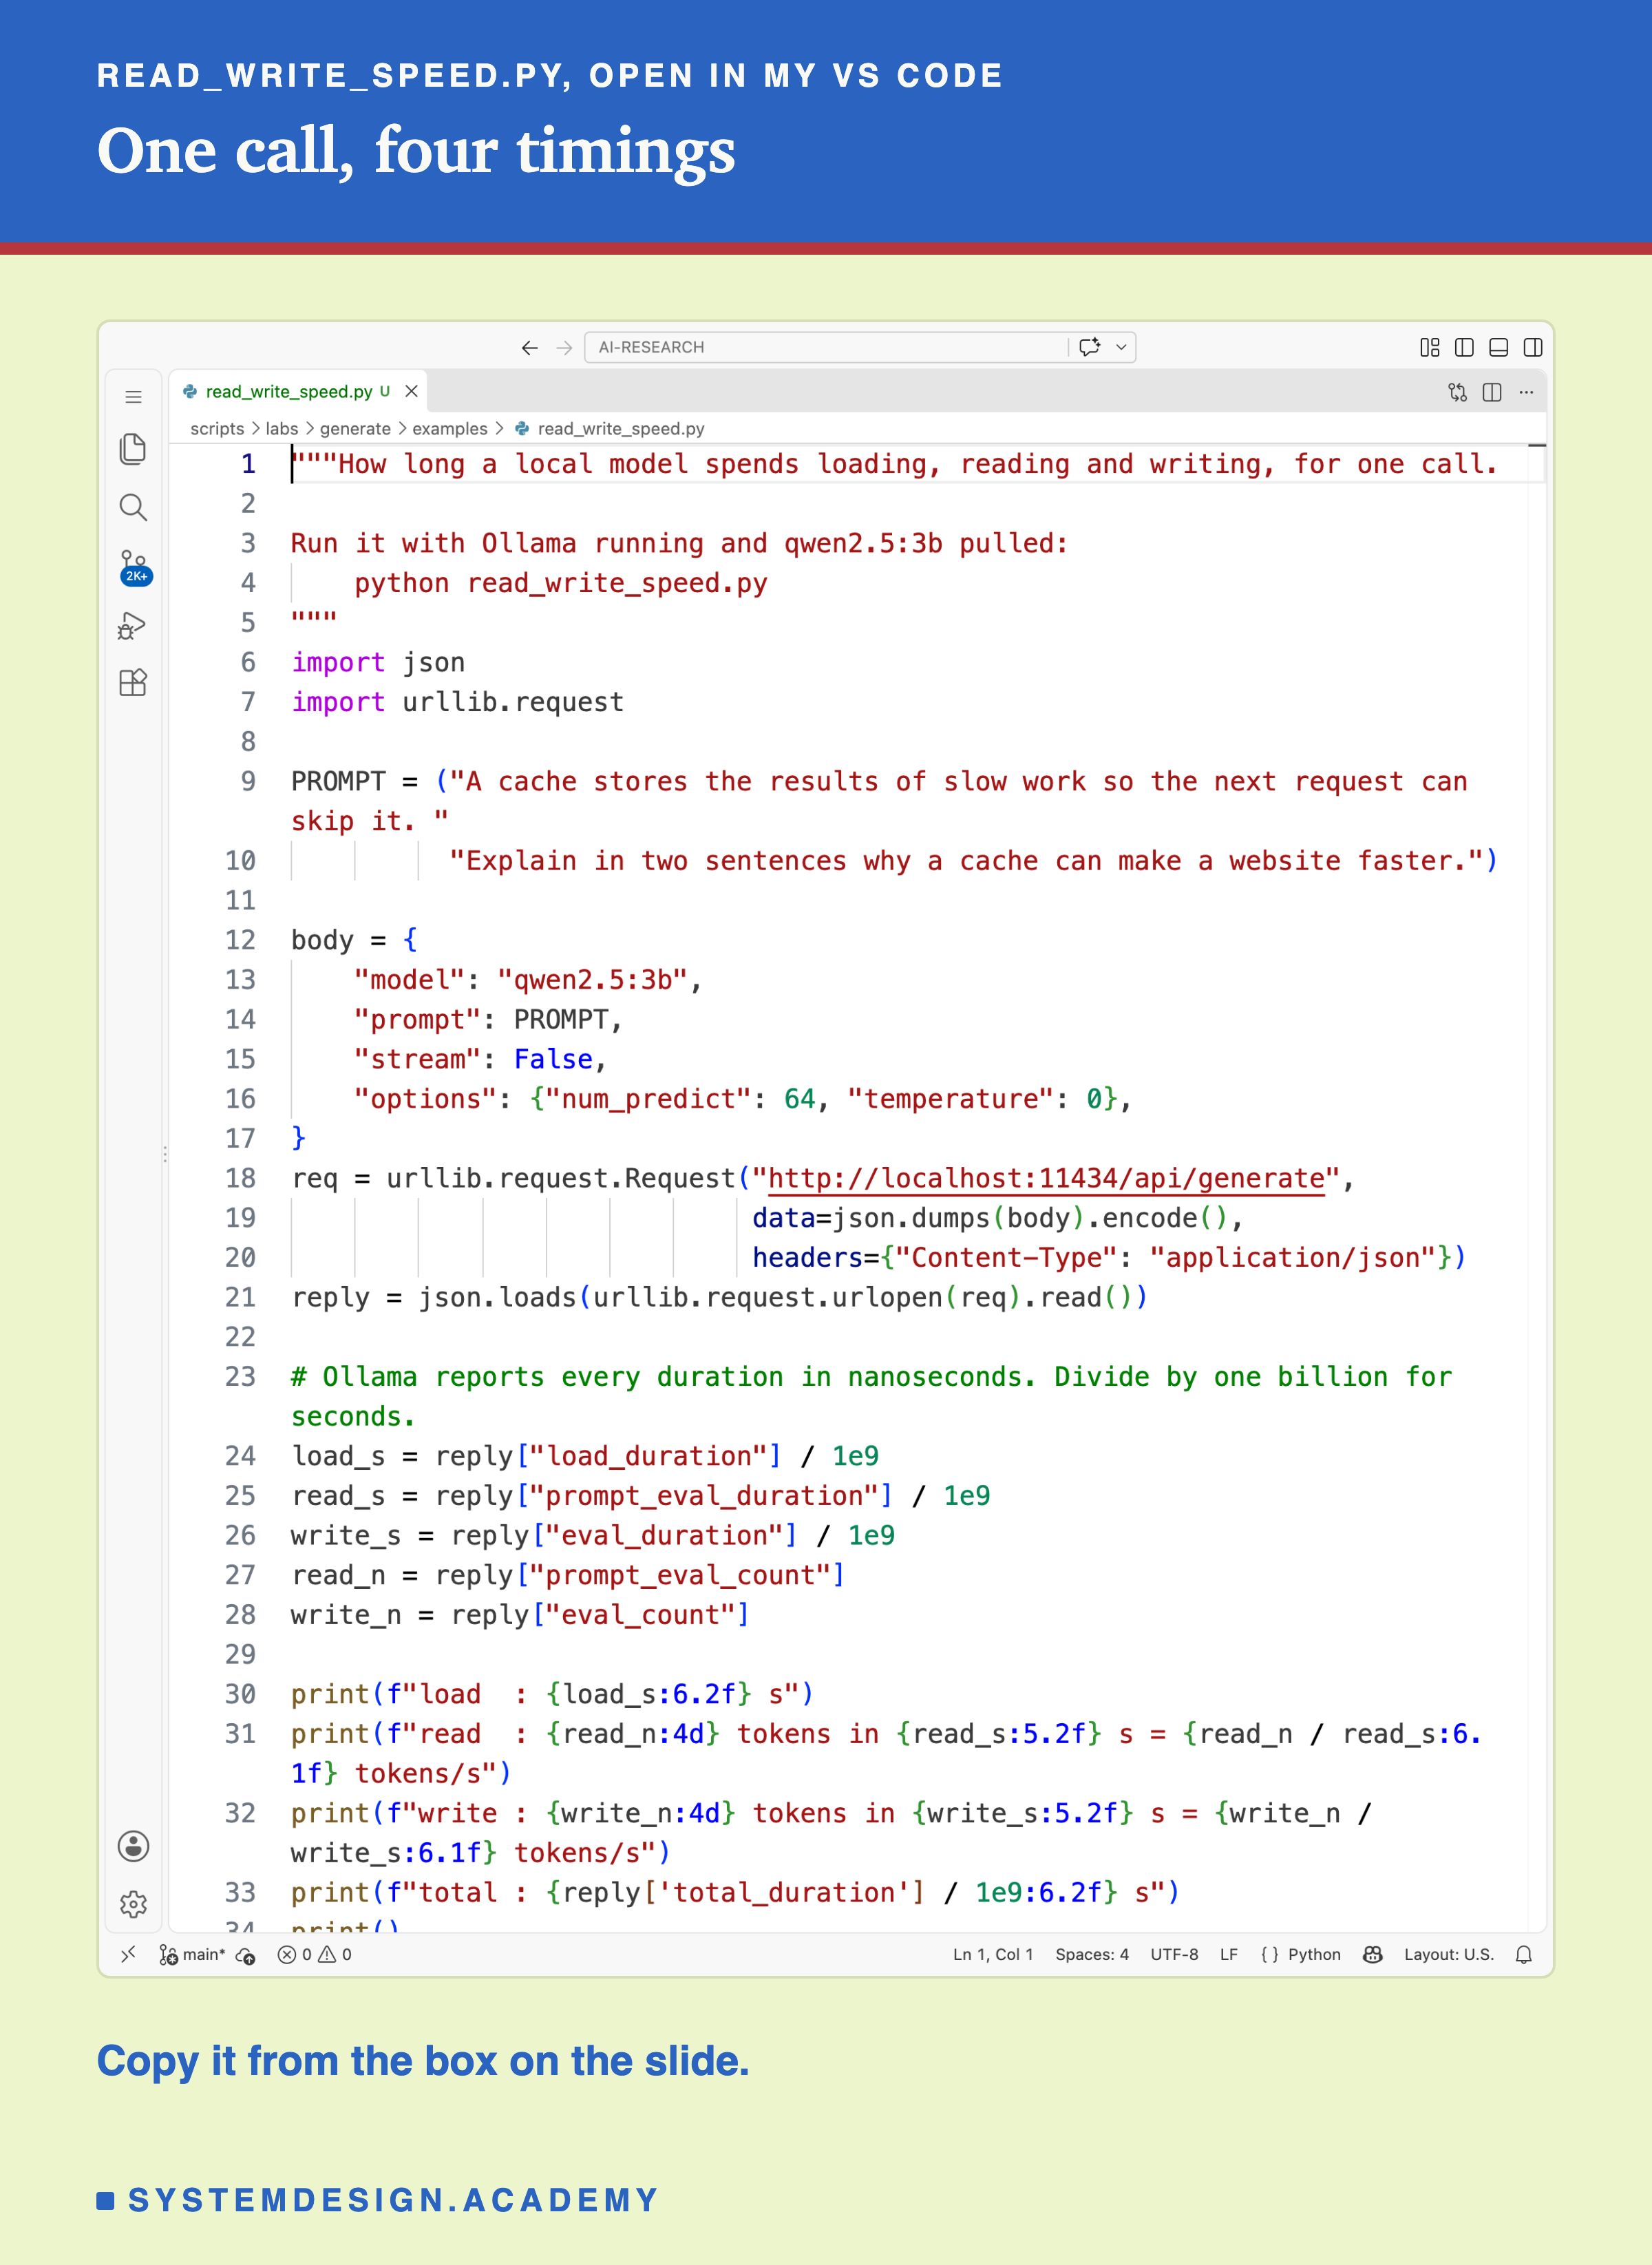Open the Accounts icon in activity bar

(133, 1846)
